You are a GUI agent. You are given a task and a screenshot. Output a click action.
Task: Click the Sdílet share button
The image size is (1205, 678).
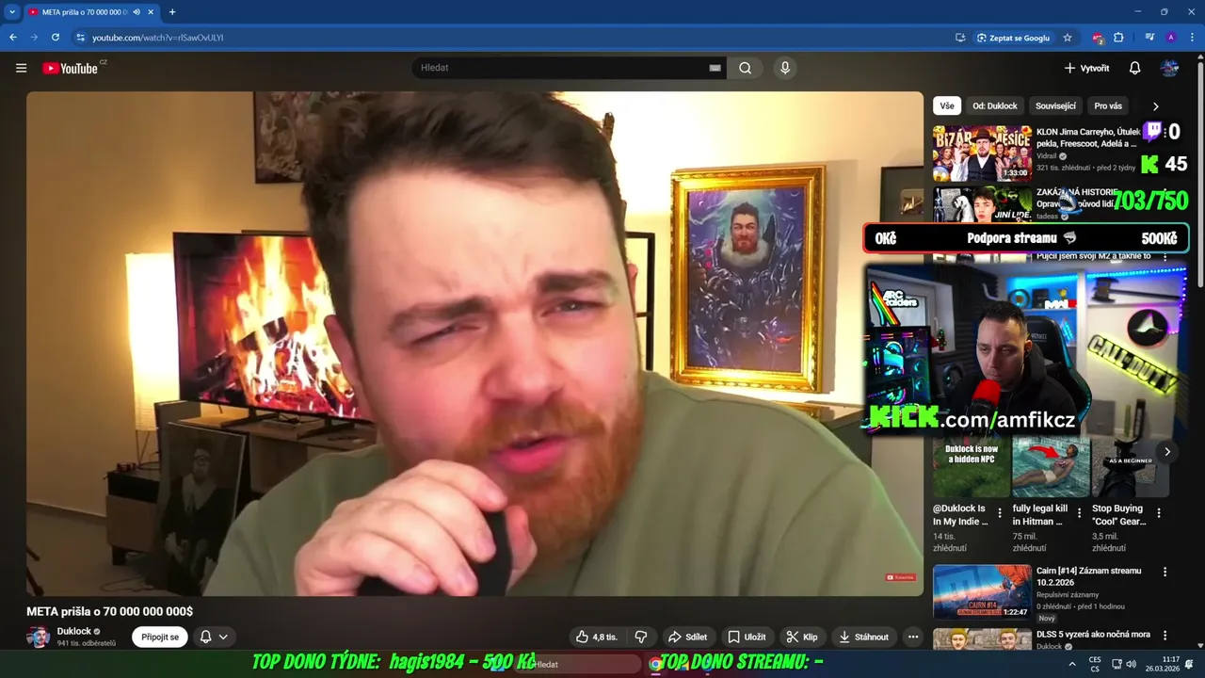687,637
